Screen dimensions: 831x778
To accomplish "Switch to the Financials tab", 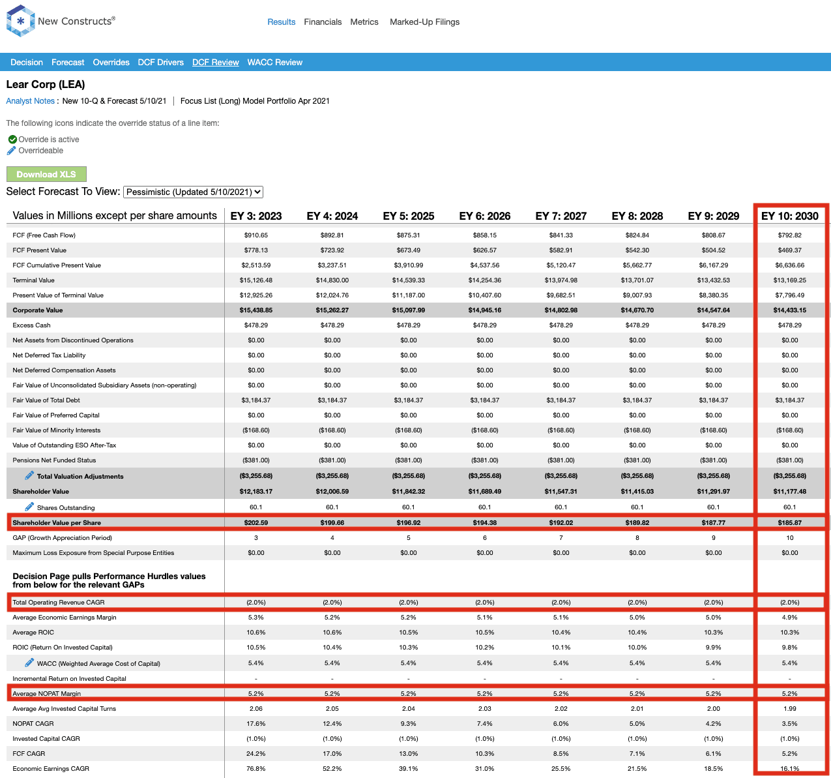I will coord(323,22).
